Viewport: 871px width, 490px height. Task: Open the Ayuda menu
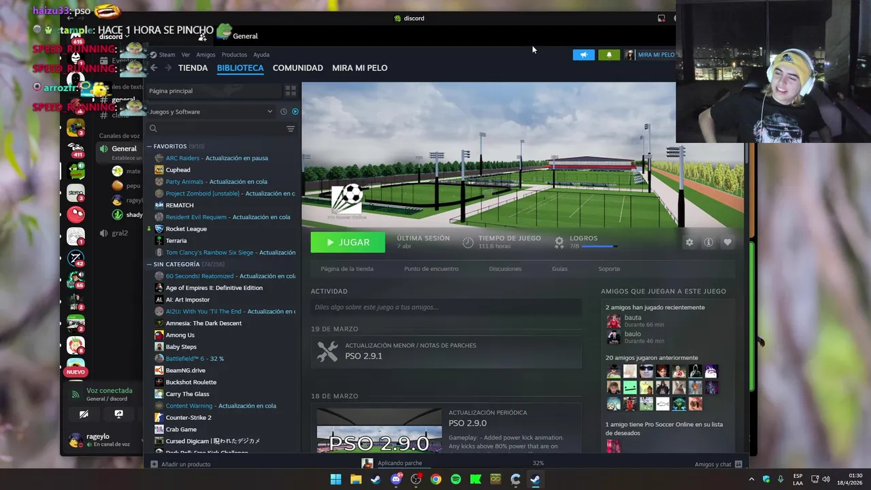pyautogui.click(x=261, y=54)
